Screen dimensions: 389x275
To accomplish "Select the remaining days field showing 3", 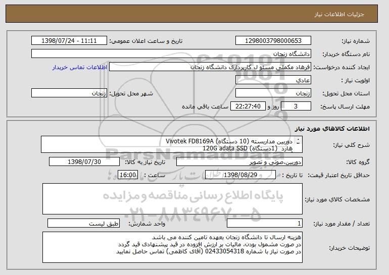I will pos(296,106).
